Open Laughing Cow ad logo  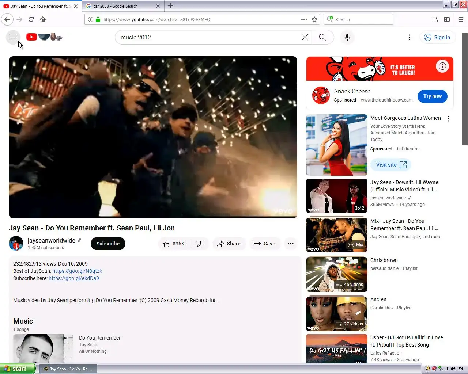point(321,95)
